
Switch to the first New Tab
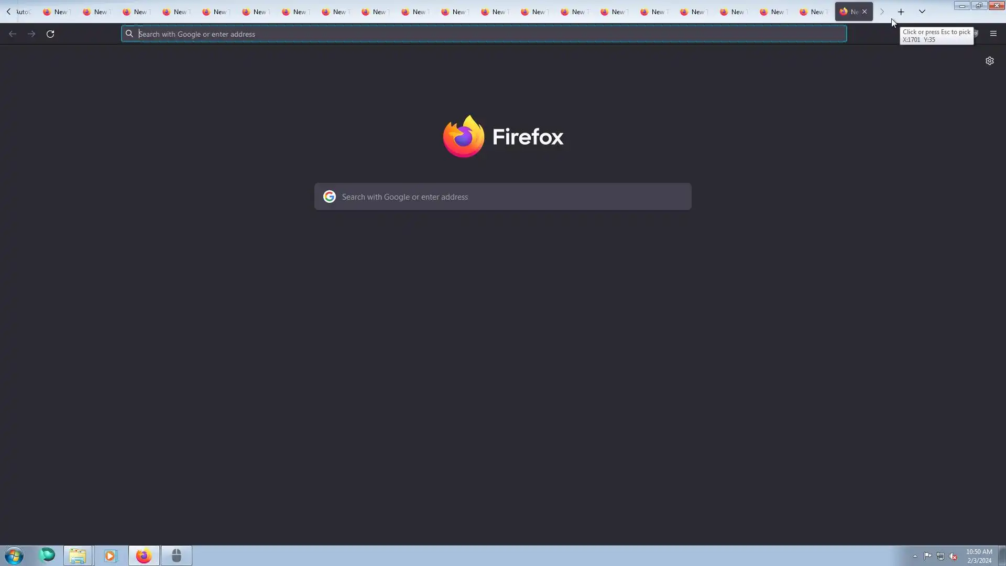[x=56, y=12]
